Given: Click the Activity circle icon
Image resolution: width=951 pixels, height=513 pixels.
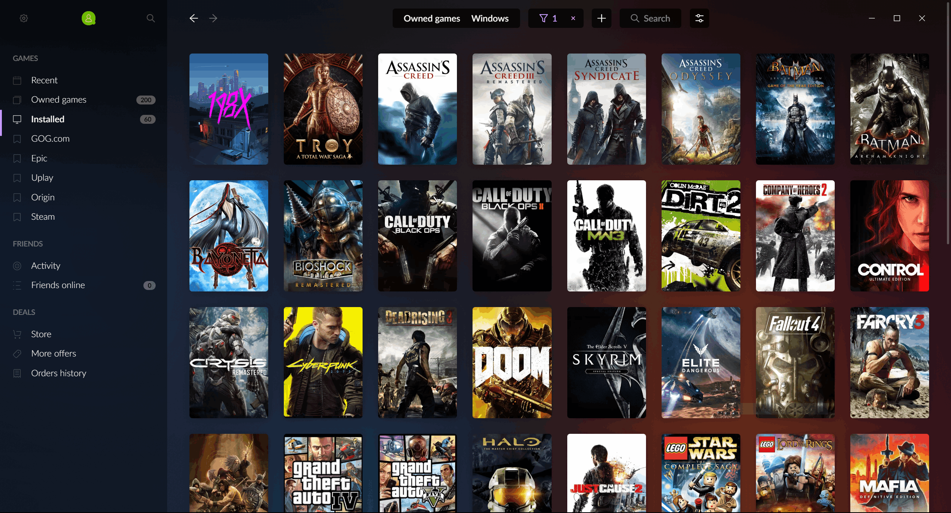Looking at the screenshot, I should 17,266.
